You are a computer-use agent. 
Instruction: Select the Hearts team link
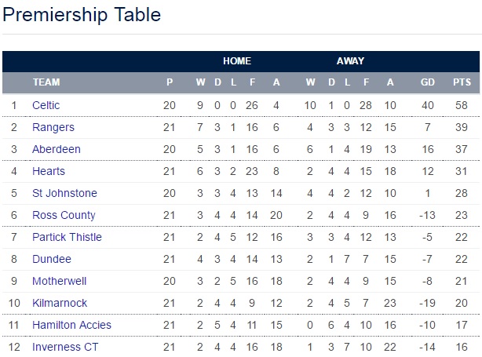(x=49, y=171)
